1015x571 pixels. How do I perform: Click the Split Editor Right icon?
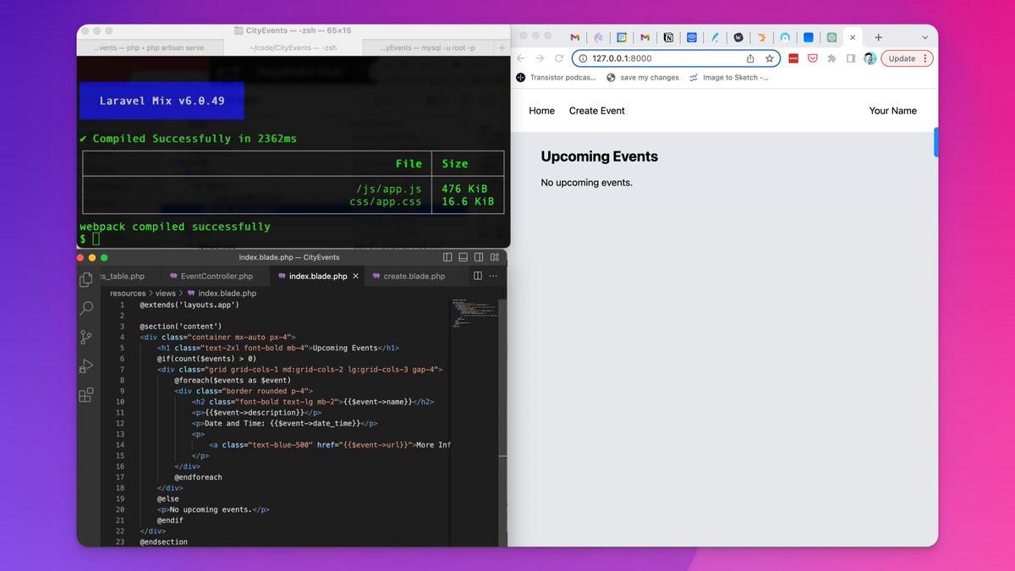(478, 276)
